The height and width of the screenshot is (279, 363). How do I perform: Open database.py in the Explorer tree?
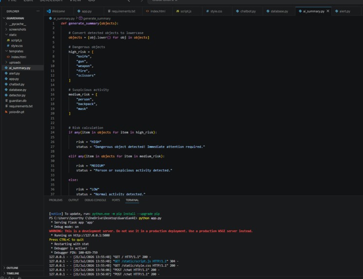(x=18, y=90)
